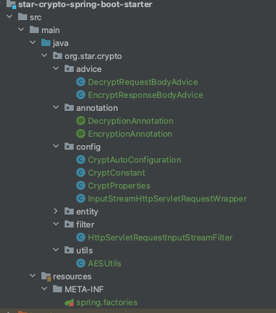276x313 pixels.
Task: Select star-crypto-spring-boot-starter module root
Action: click(x=85, y=5)
